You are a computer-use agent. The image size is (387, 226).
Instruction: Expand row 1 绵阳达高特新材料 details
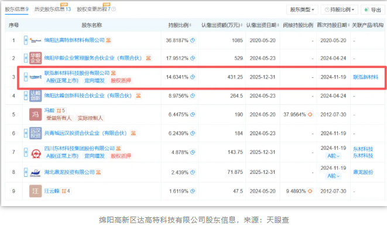coord(26,40)
